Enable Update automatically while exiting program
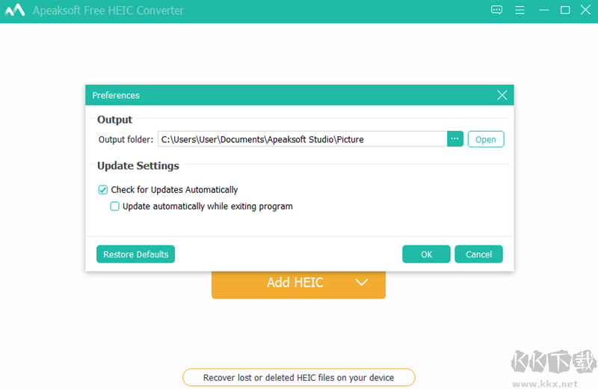Image resolution: width=598 pixels, height=389 pixels. click(115, 206)
